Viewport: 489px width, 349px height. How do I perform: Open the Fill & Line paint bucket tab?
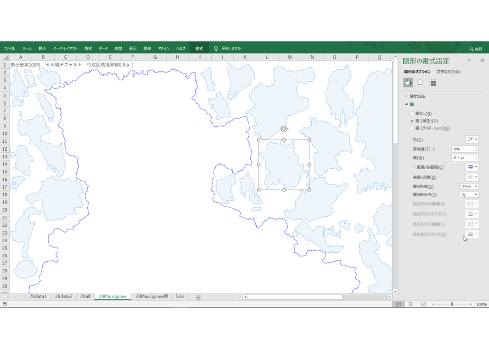coord(408,82)
